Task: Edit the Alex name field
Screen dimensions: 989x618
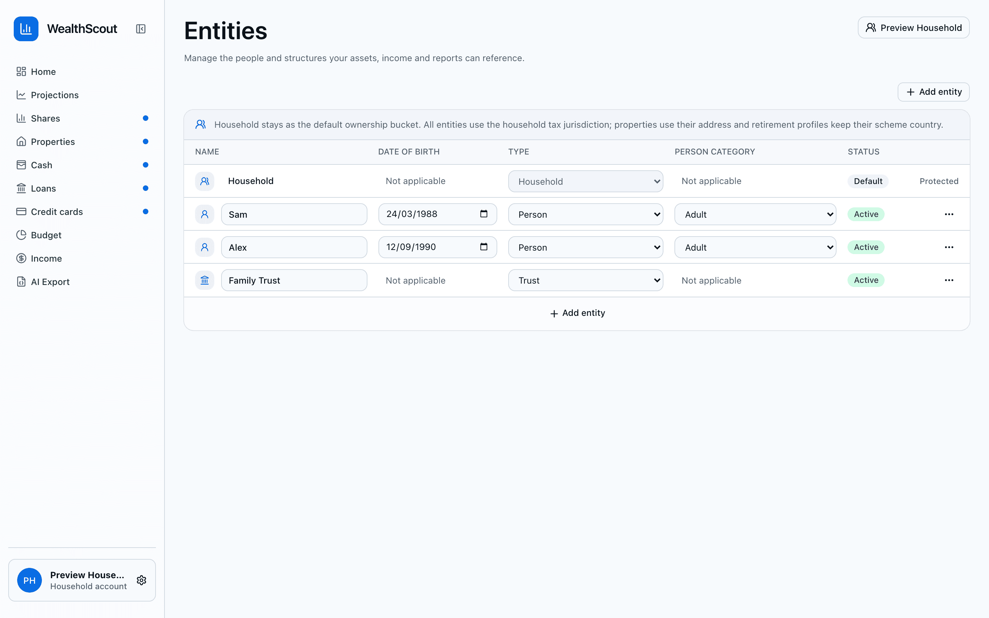Action: (x=294, y=247)
